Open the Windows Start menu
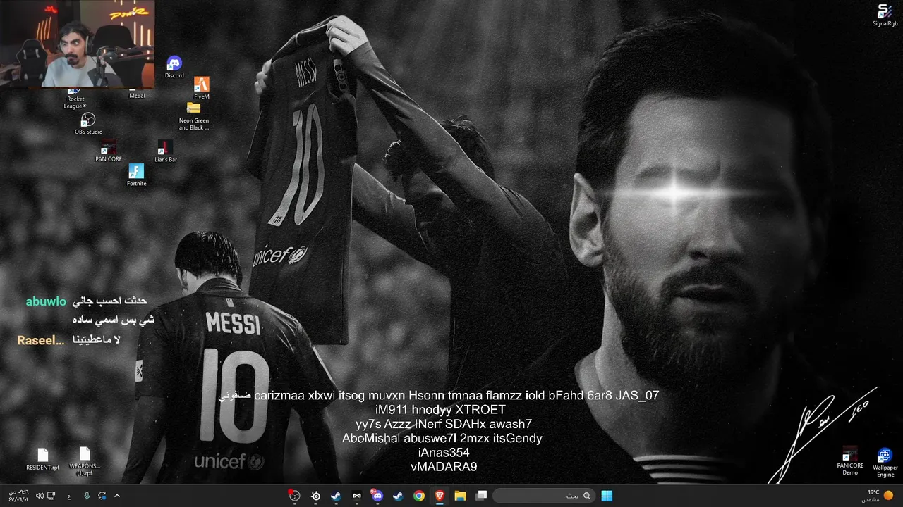The width and height of the screenshot is (903, 507). [607, 496]
